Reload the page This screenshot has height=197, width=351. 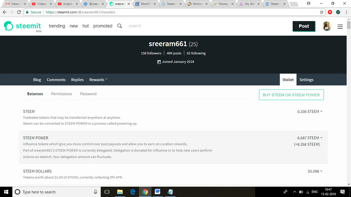coord(19,12)
